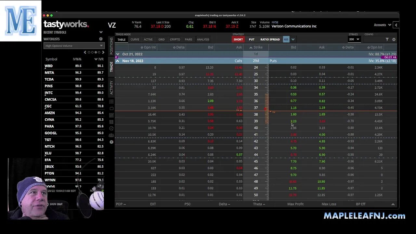The width and height of the screenshot is (416, 234).
Task: Click put ask 4.00 at strike 41
Action: (x=322, y=135)
